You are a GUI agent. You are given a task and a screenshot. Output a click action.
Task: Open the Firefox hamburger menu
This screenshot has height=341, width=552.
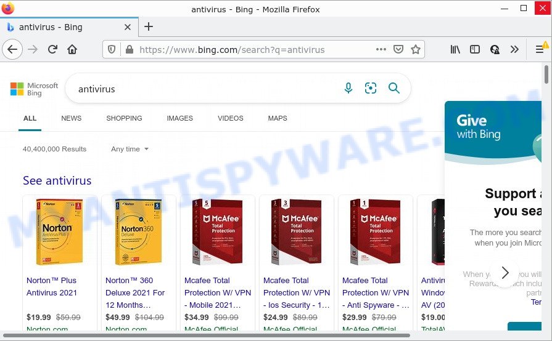tap(540, 49)
